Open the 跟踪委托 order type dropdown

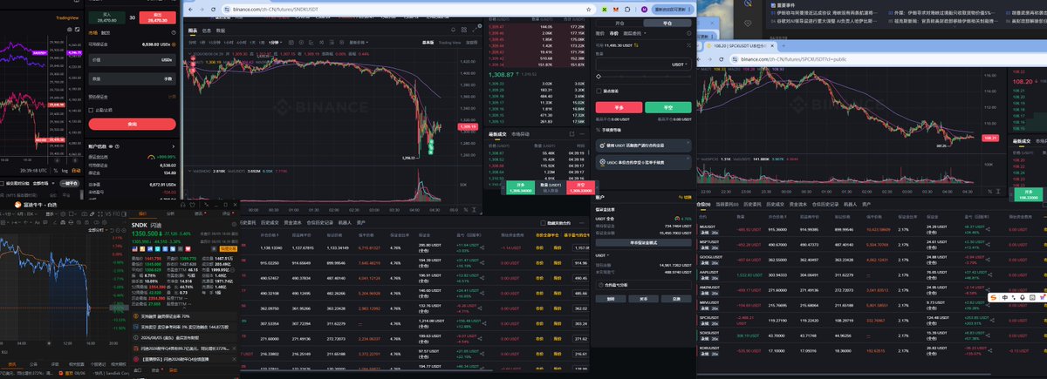[634, 33]
